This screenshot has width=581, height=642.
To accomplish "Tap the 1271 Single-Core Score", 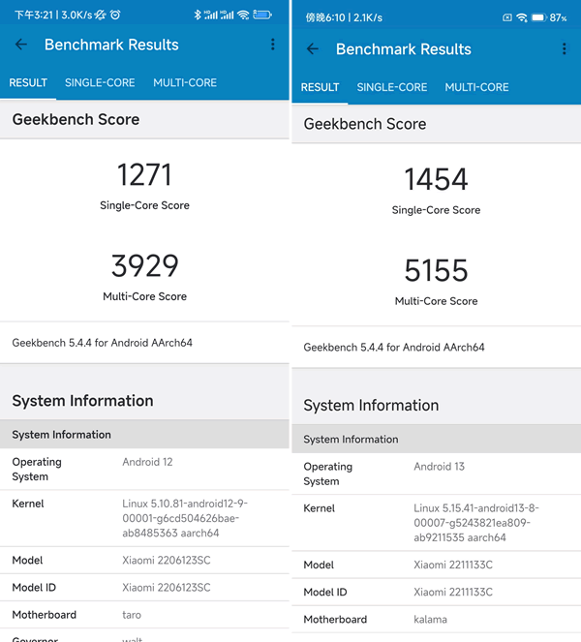I will point(144,175).
